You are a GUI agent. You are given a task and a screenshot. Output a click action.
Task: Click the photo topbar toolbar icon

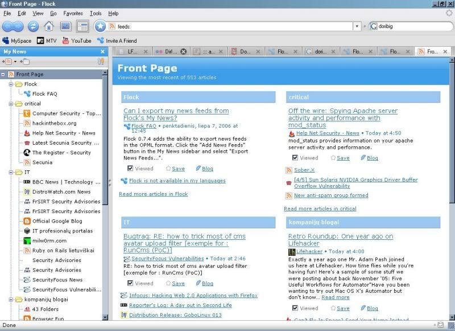click(65, 27)
